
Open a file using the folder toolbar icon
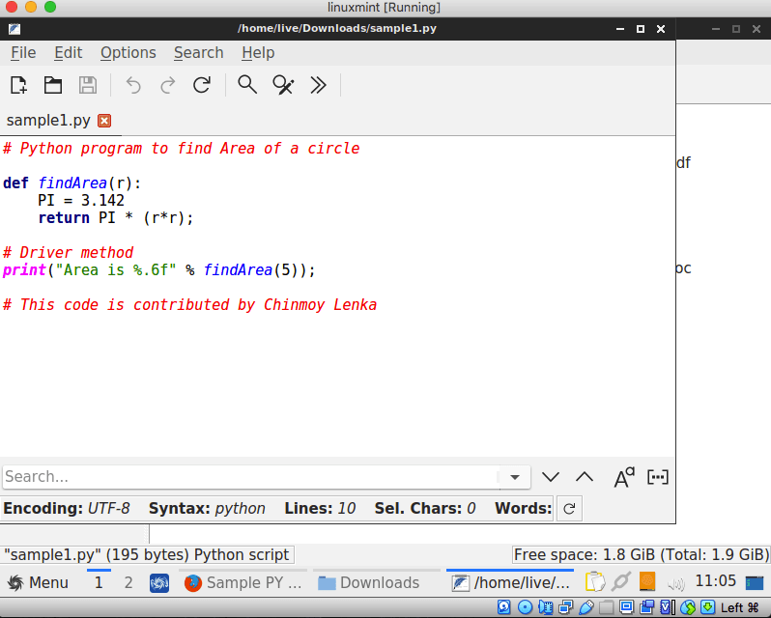coord(52,85)
